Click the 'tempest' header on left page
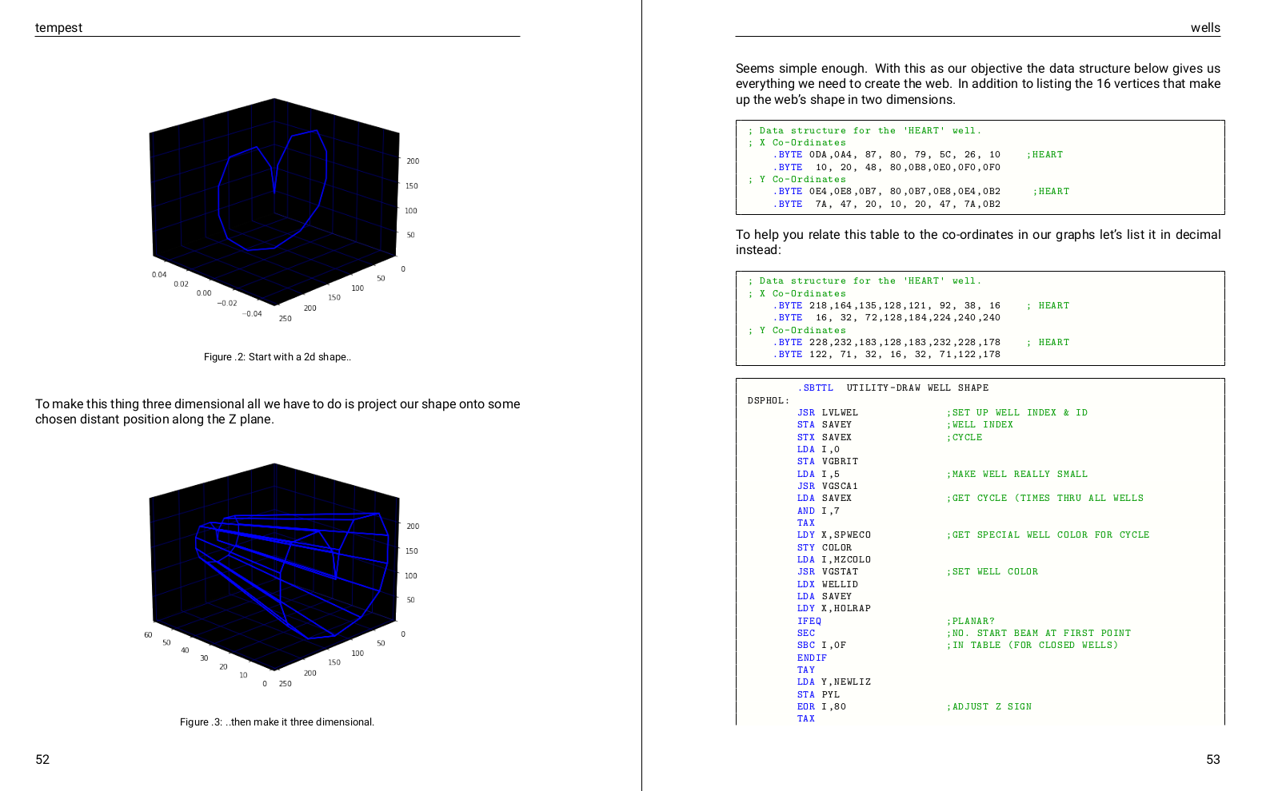1270x791 pixels. point(58,28)
